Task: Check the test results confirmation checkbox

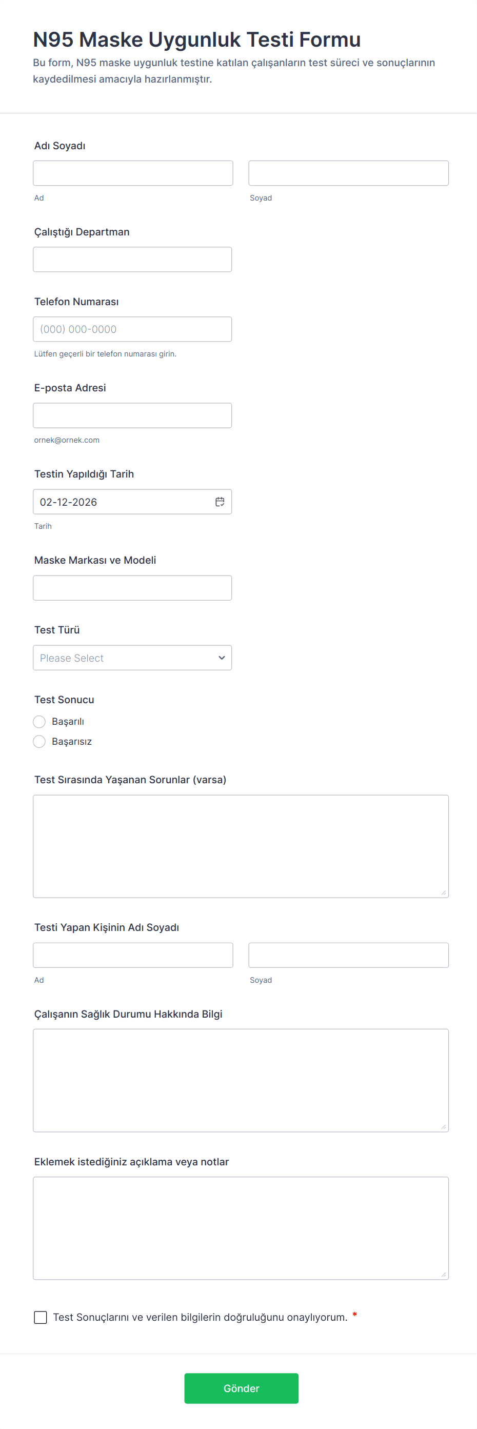Action: point(41,1317)
